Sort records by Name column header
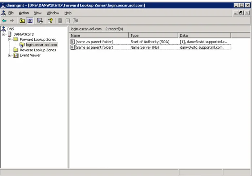The height and width of the screenshot is (176, 252). (x=99, y=35)
